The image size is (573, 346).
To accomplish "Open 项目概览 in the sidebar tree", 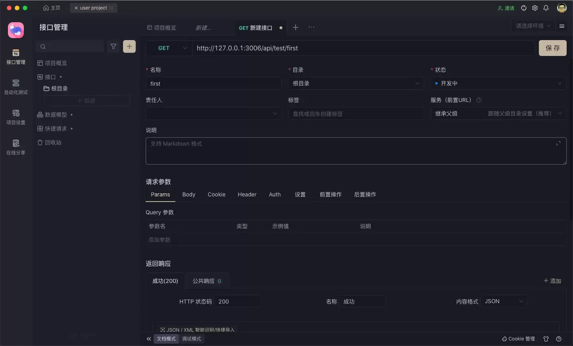I will pos(52,63).
